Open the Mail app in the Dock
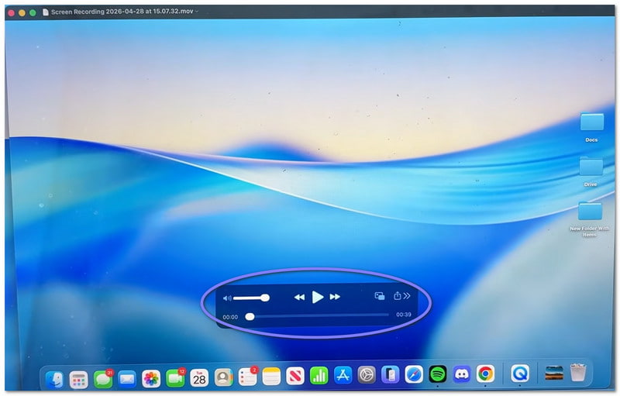The height and width of the screenshot is (396, 620). tap(127, 379)
